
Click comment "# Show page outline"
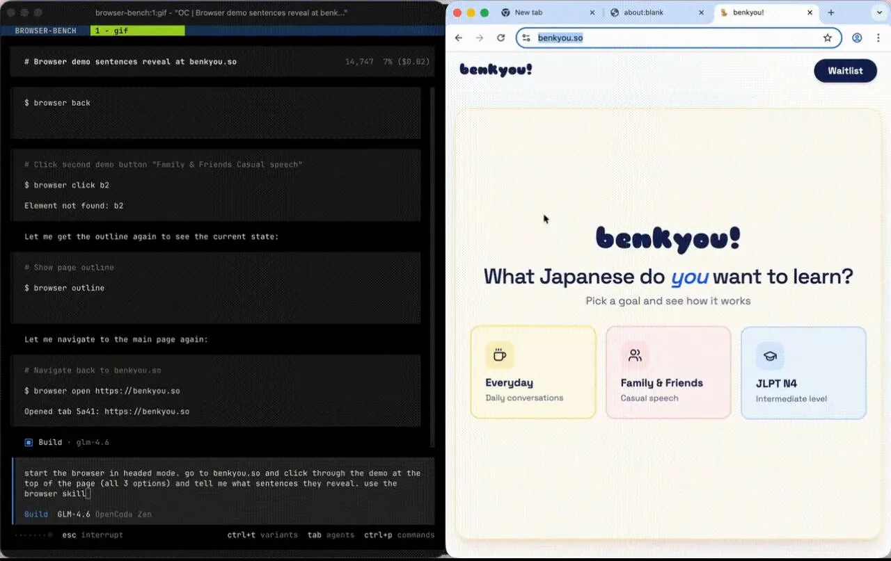(x=69, y=268)
